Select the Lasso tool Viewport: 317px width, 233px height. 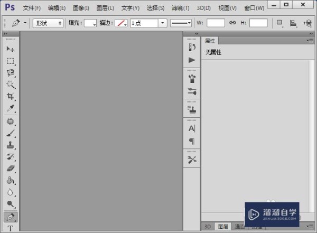[x=11, y=73]
